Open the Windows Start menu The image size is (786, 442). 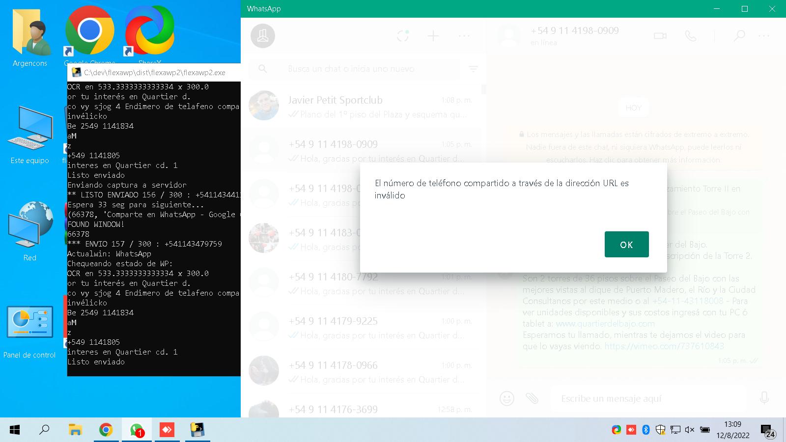pyautogui.click(x=15, y=430)
